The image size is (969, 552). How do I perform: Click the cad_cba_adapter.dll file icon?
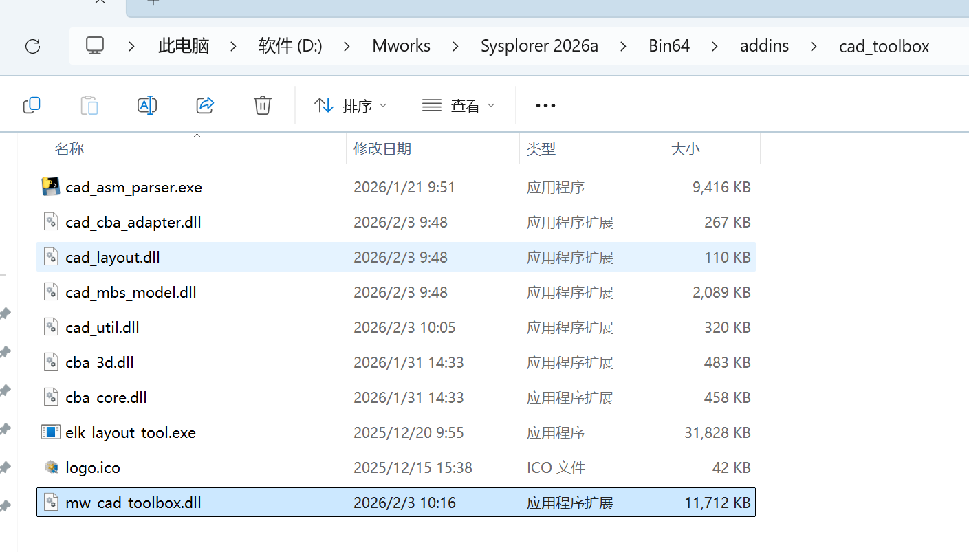click(51, 222)
